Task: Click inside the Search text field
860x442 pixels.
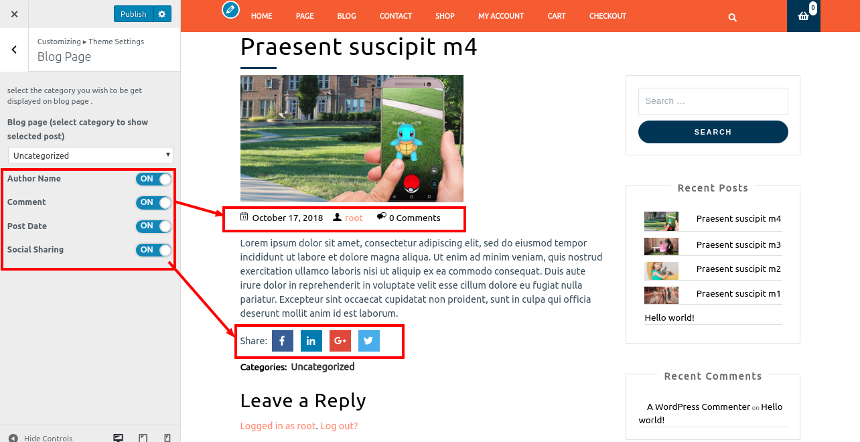Action: (713, 101)
